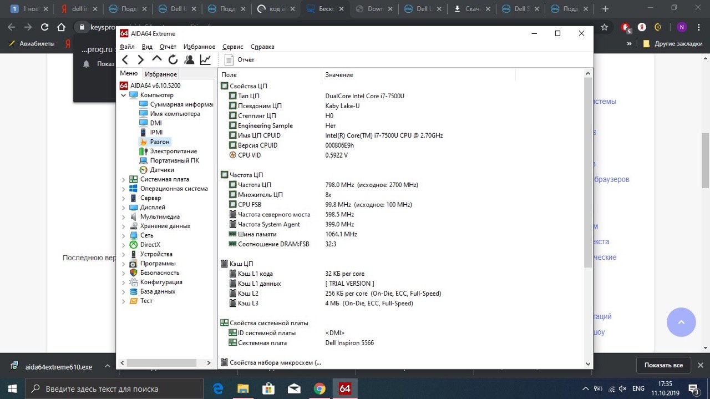
Task: Select the Электропитание item
Action: point(168,151)
